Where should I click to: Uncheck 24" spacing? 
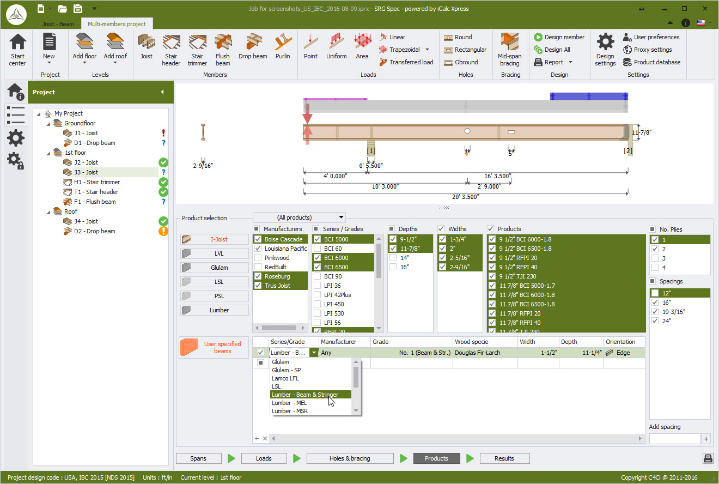click(x=655, y=321)
